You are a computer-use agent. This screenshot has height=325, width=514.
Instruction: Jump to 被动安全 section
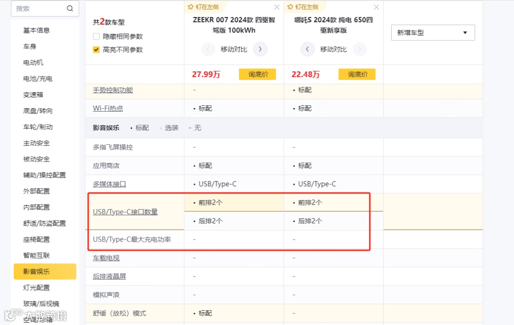click(36, 159)
